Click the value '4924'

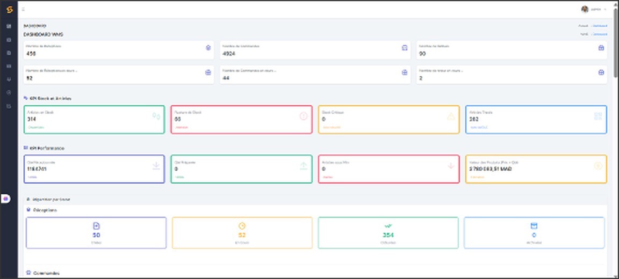pyautogui.click(x=229, y=53)
